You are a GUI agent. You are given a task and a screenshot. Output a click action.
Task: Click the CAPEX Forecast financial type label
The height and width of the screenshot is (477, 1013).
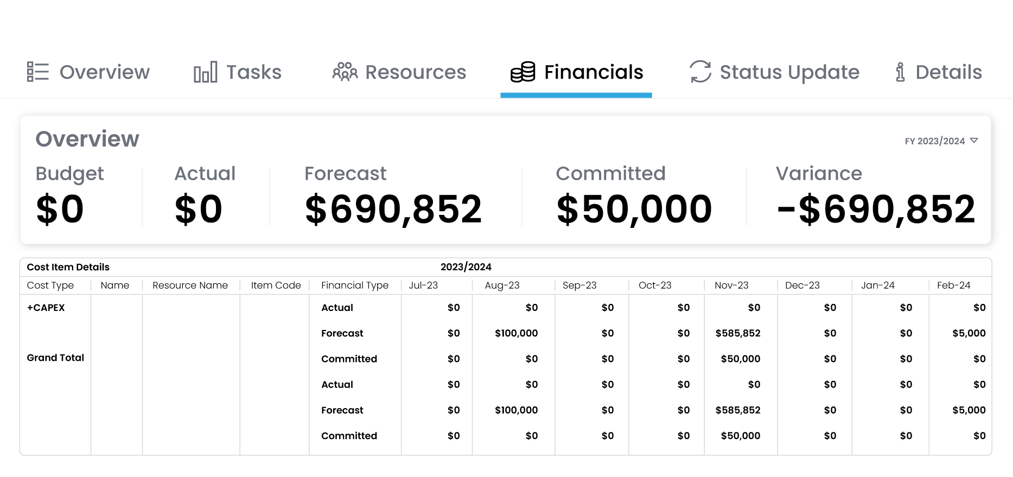pyautogui.click(x=342, y=333)
